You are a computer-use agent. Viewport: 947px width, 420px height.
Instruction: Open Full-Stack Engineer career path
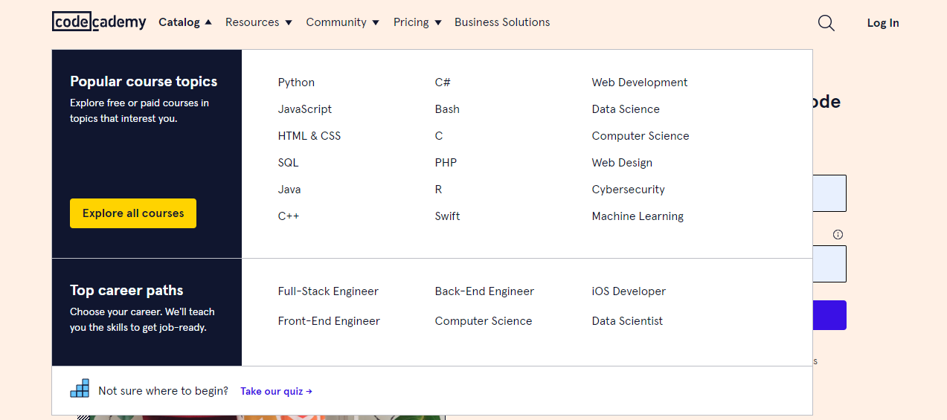point(328,291)
